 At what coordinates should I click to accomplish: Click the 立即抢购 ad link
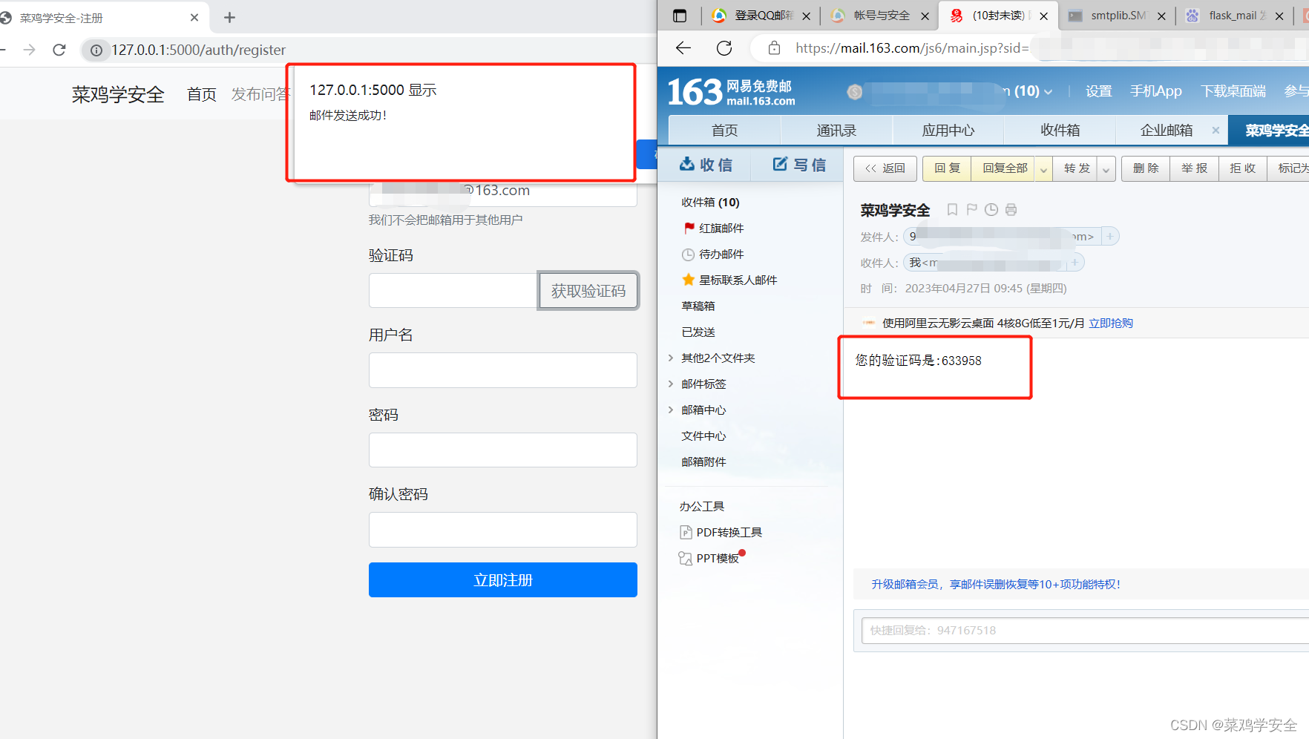1110,323
